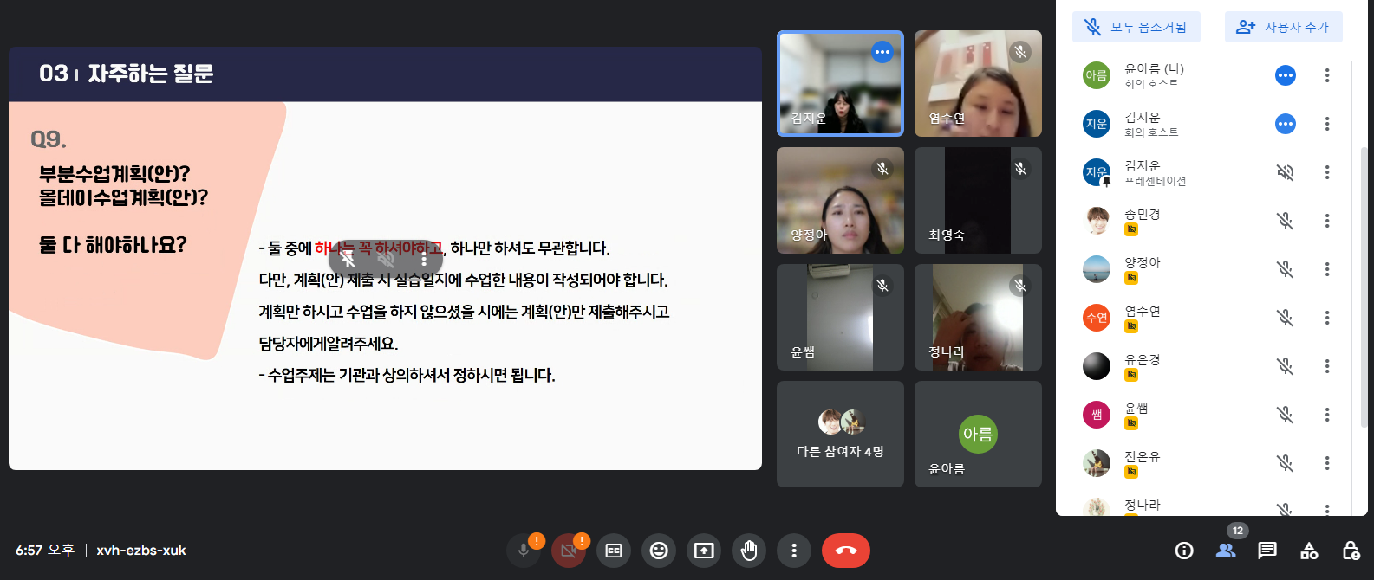Click yellow camera-off badge under 유은경
Viewport: 1374px width, 580px height.
pyautogui.click(x=1131, y=376)
